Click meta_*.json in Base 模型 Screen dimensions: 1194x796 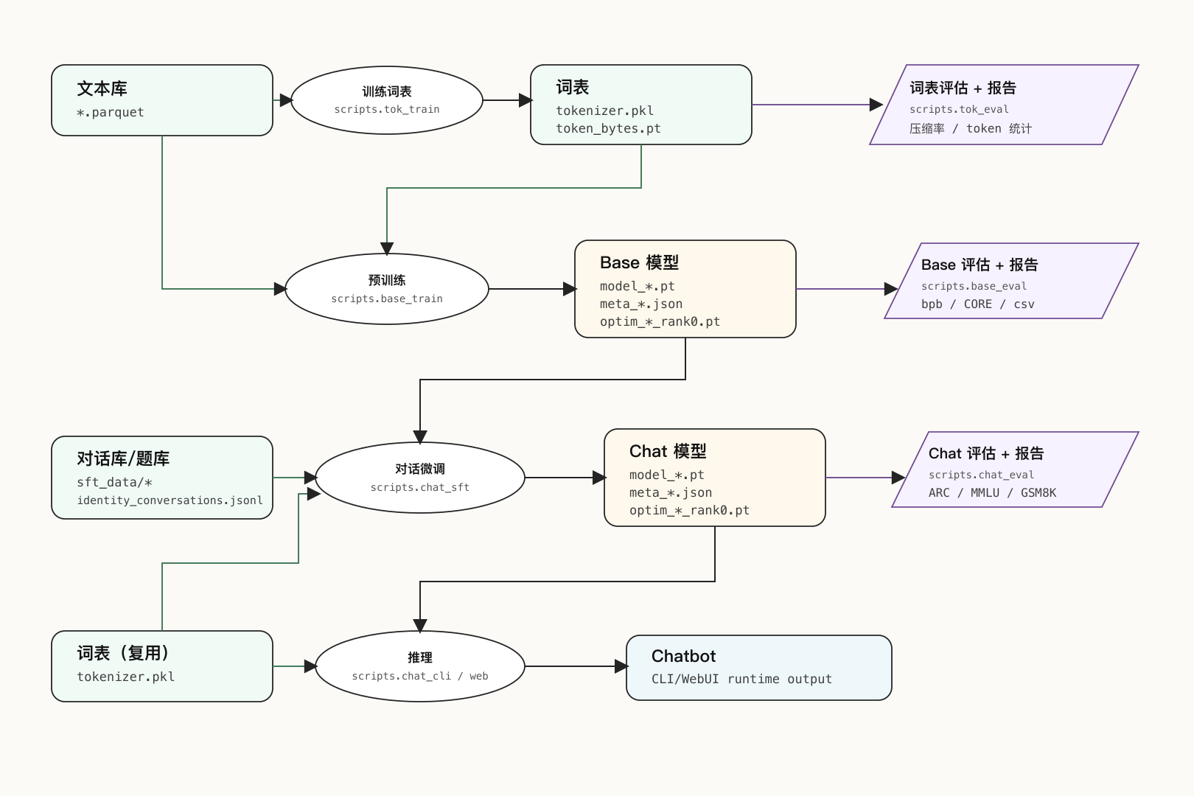[x=641, y=304]
